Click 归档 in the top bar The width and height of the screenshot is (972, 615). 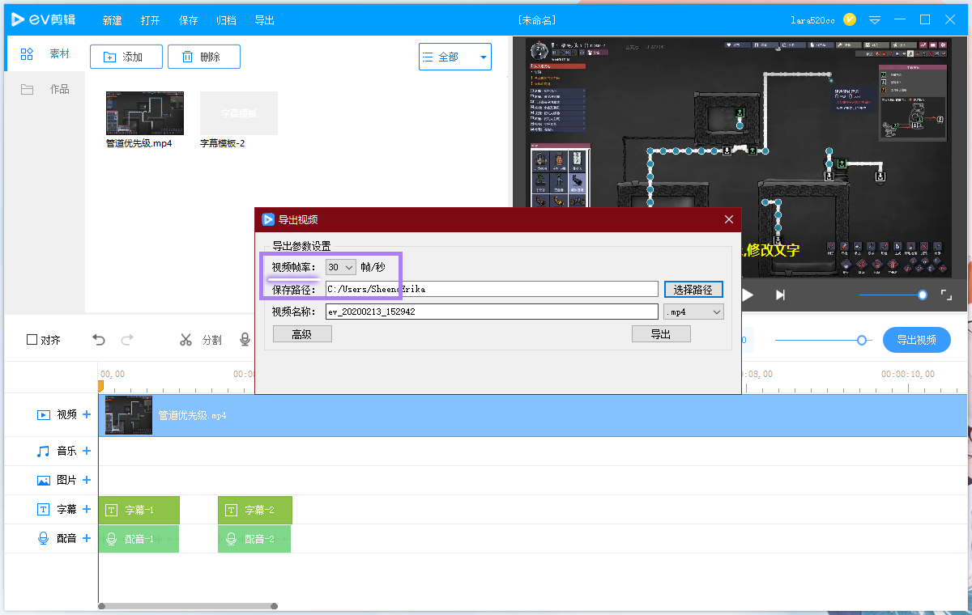[226, 20]
